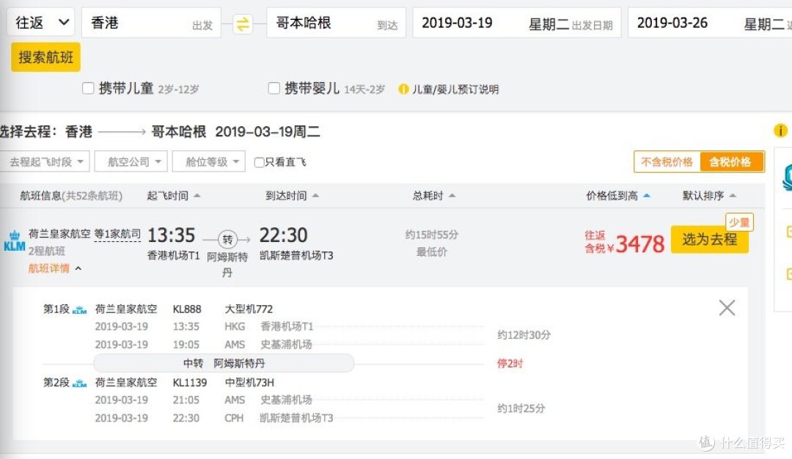Click departure date field 2019-03-19

pos(517,23)
